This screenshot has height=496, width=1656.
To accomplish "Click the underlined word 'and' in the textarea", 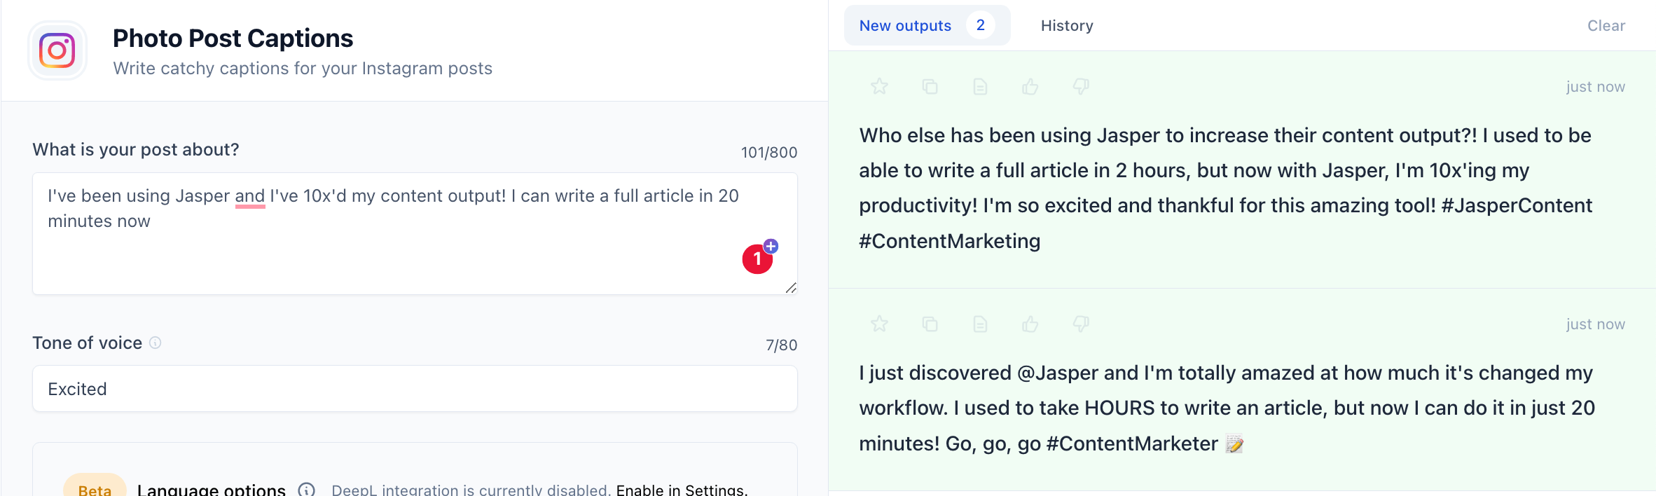I will (249, 196).
